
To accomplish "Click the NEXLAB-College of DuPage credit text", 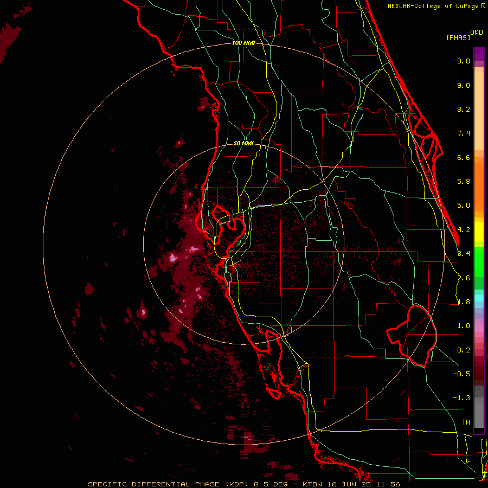I will tap(434, 6).
